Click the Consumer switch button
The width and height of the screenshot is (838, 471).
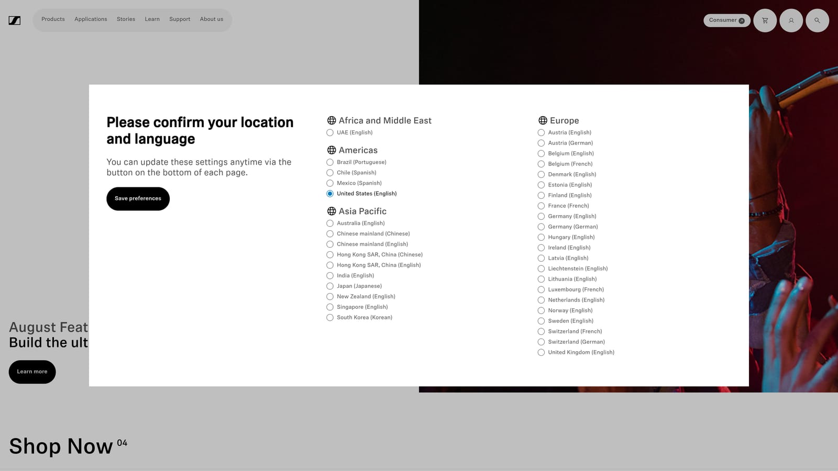click(x=726, y=20)
